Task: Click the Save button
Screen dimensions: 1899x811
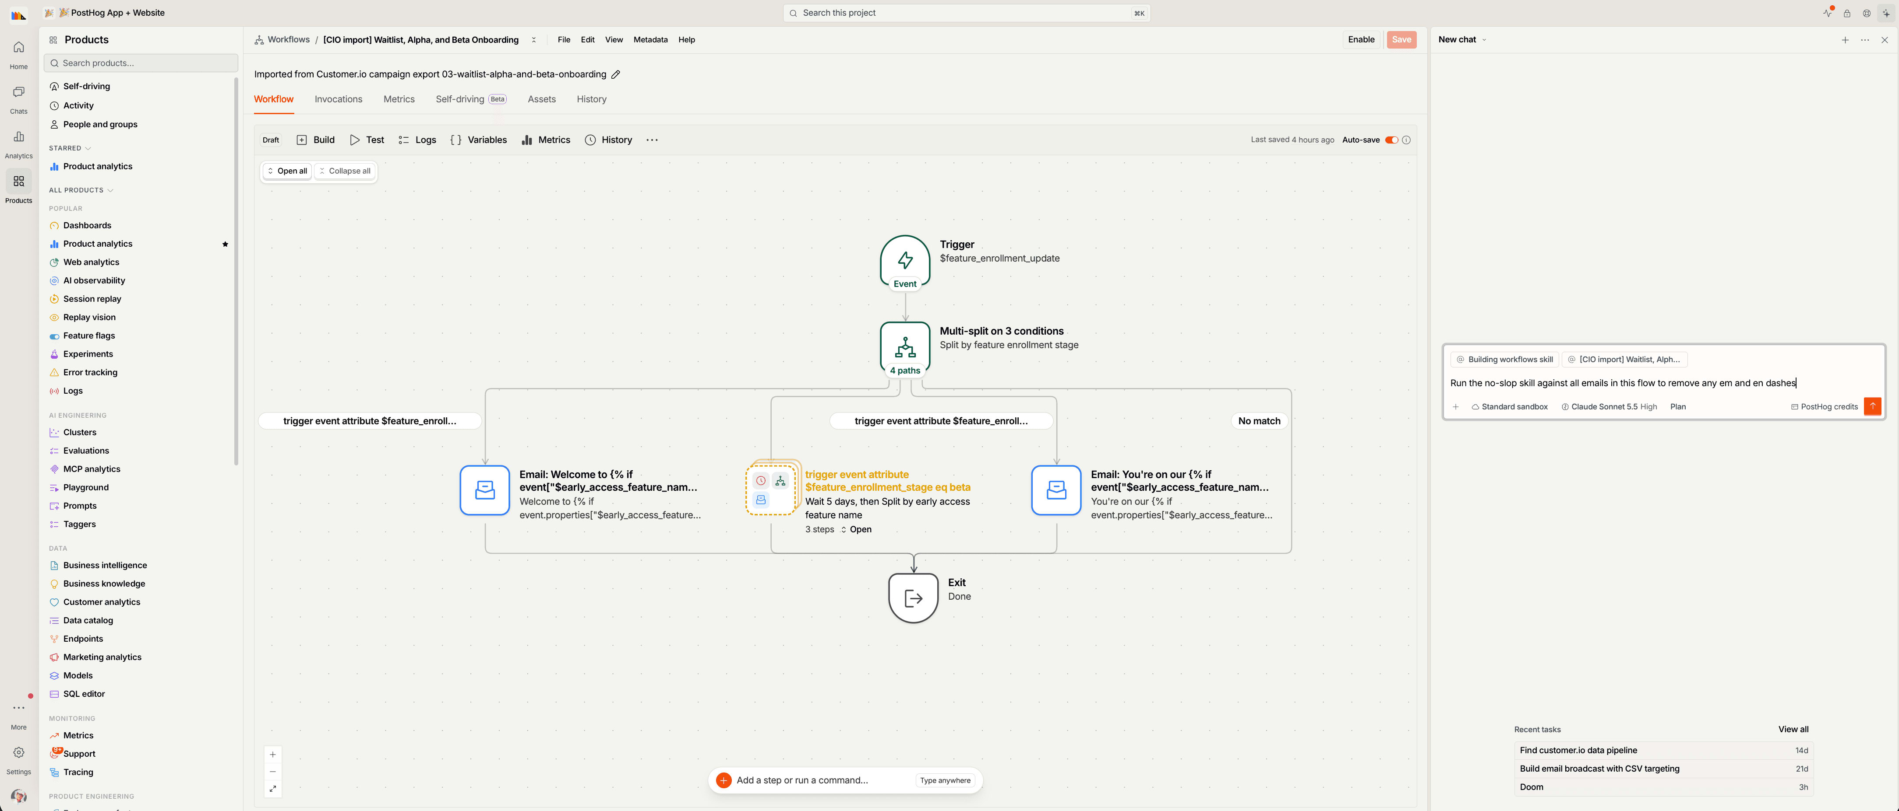Action: tap(1401, 40)
